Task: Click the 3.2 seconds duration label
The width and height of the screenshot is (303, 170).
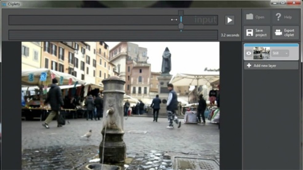Action: click(230, 35)
